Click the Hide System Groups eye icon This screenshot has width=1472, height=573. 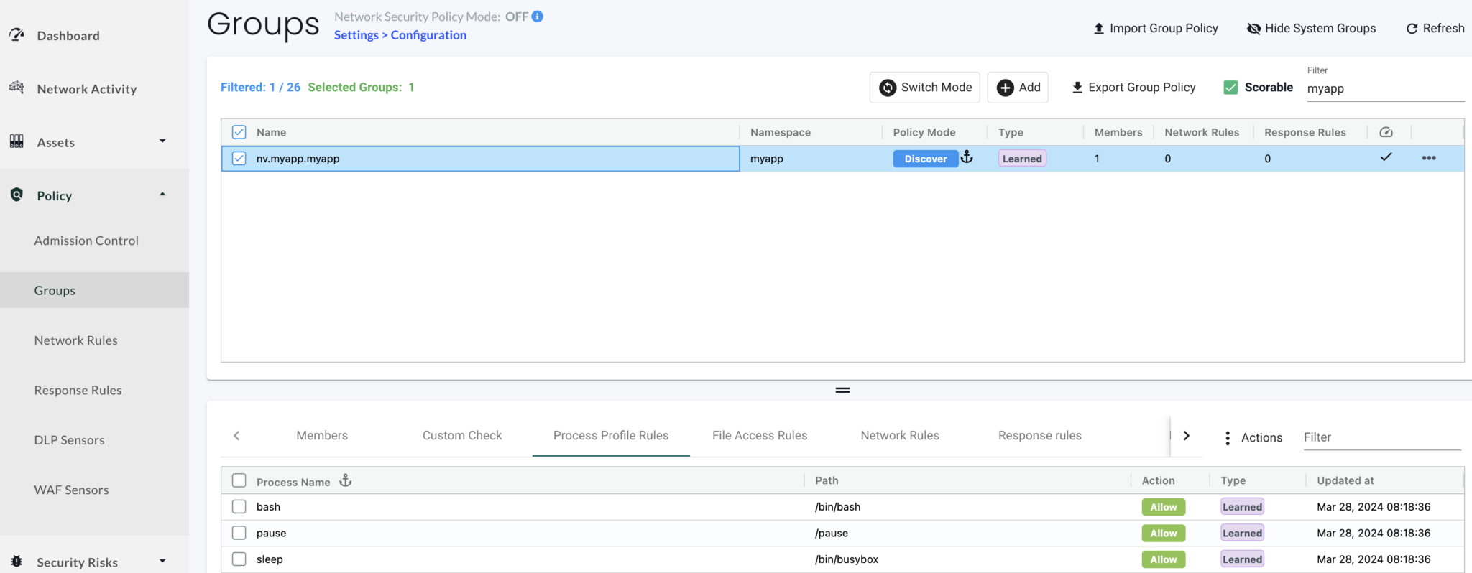(x=1253, y=29)
